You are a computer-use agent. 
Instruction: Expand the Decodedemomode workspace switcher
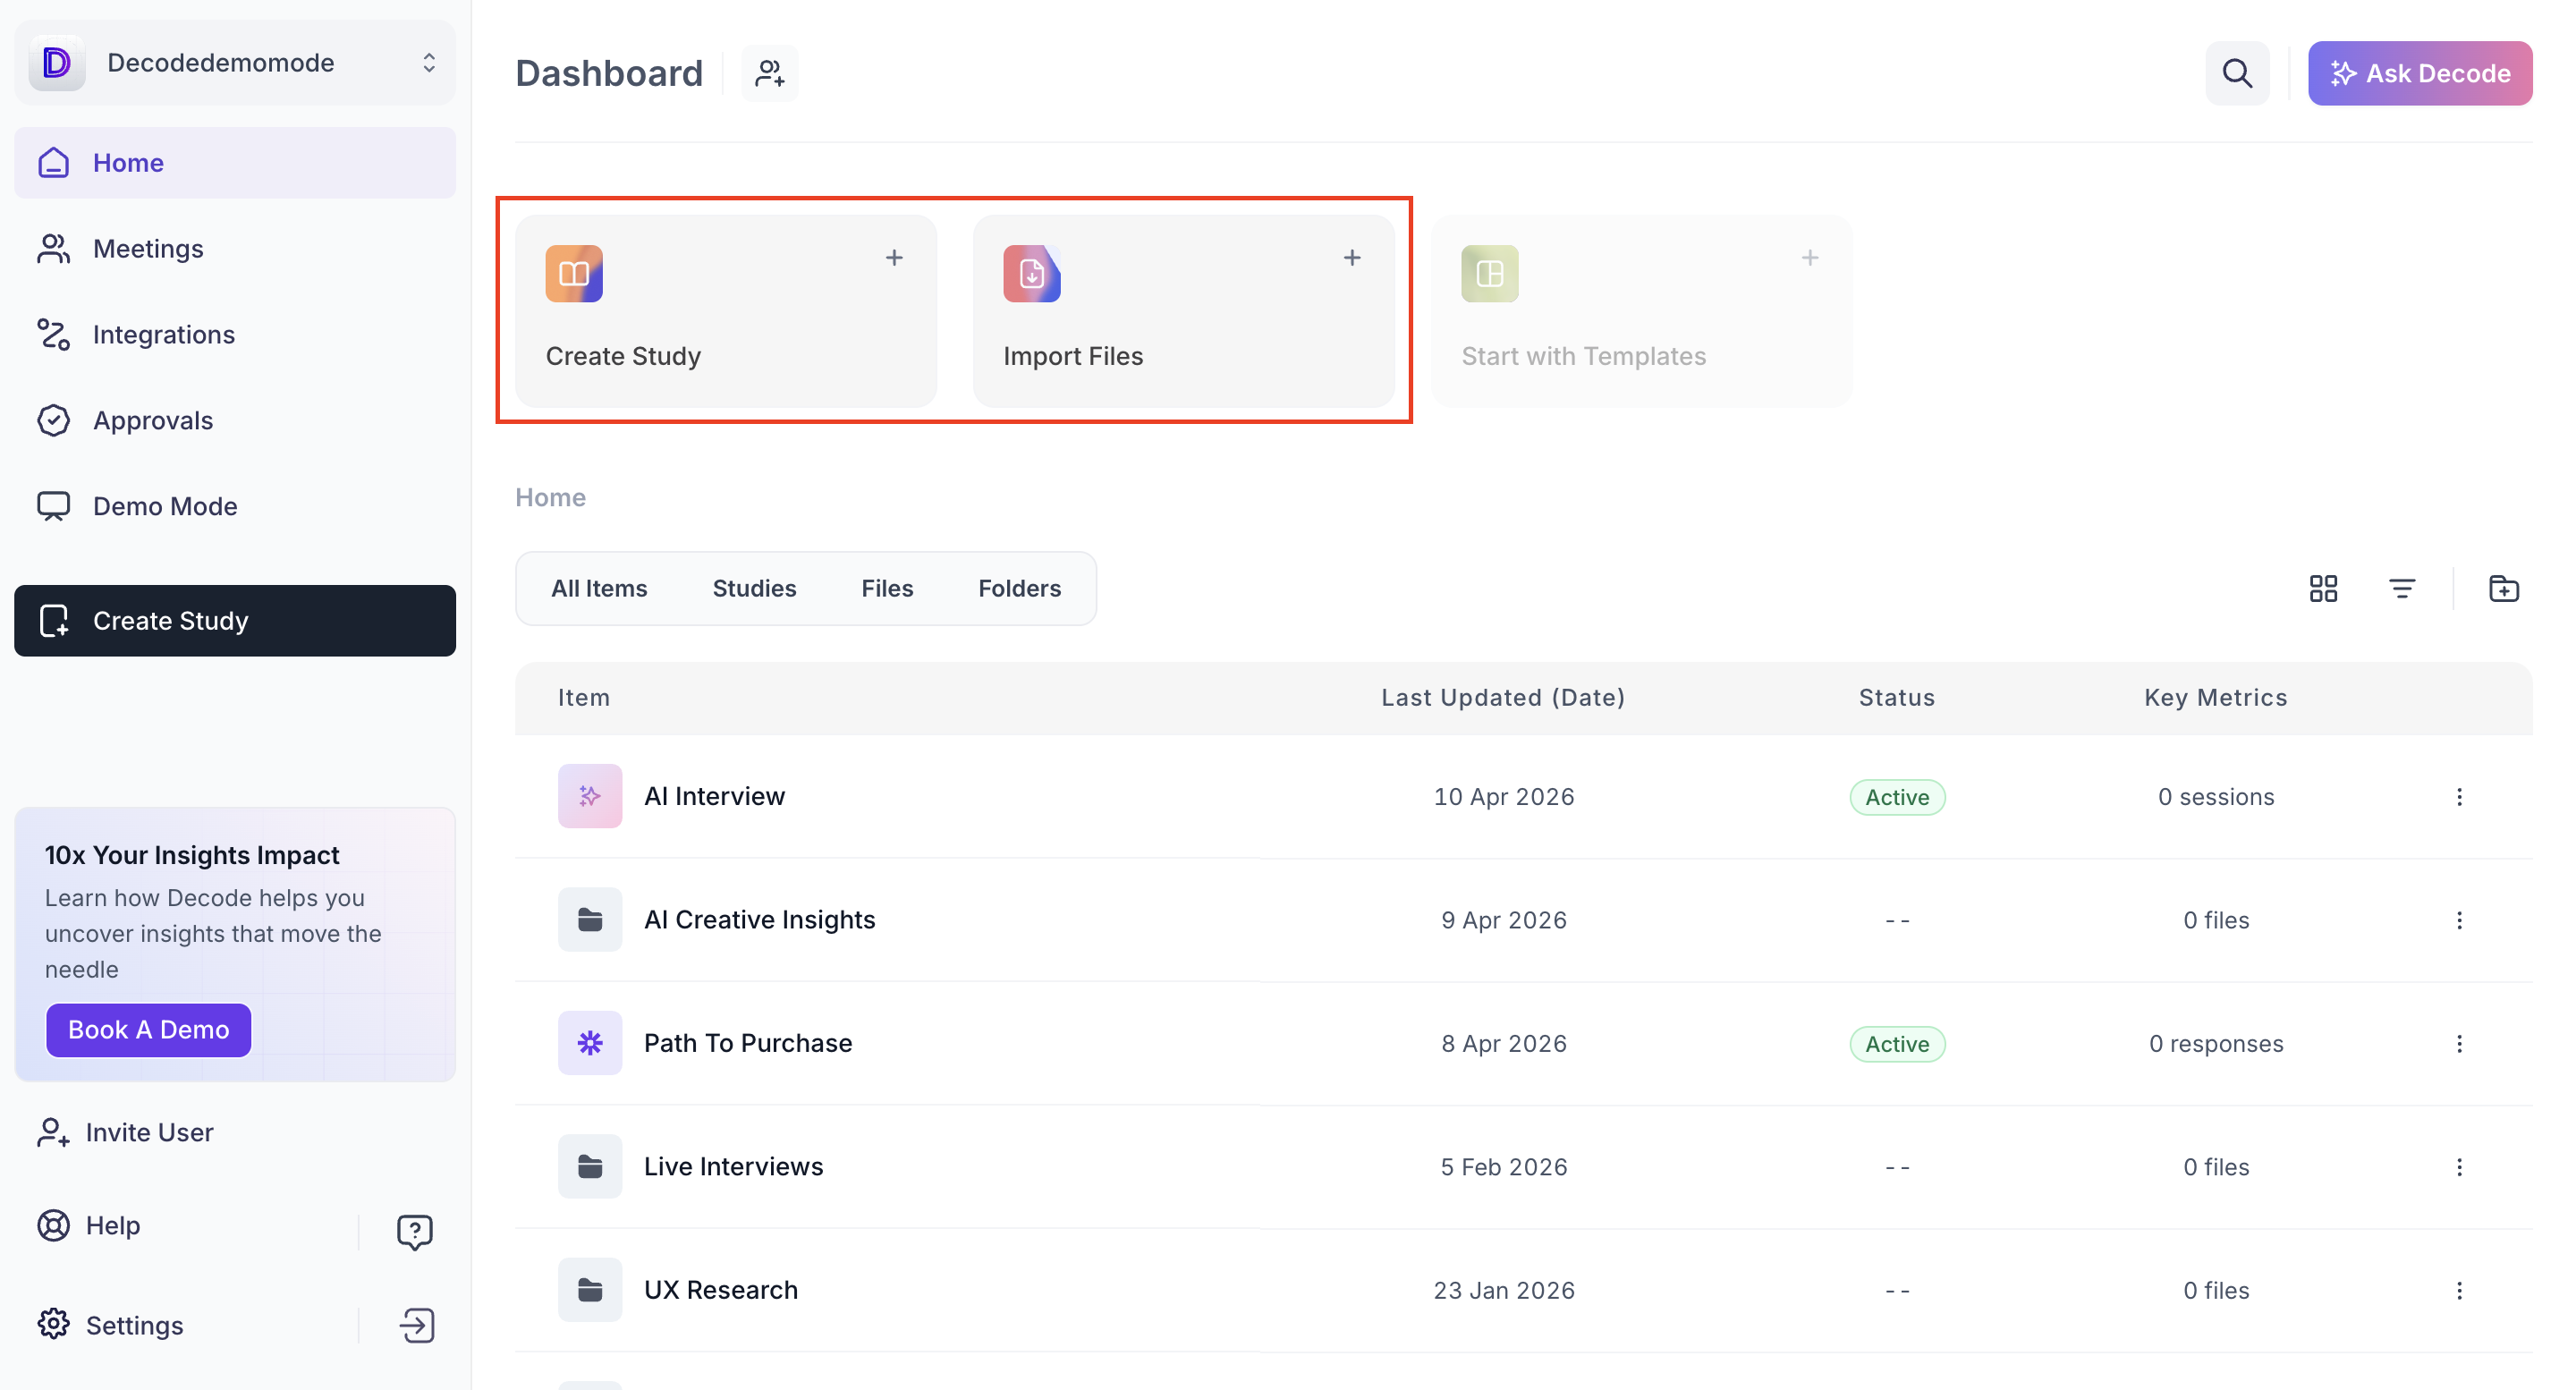pos(428,62)
